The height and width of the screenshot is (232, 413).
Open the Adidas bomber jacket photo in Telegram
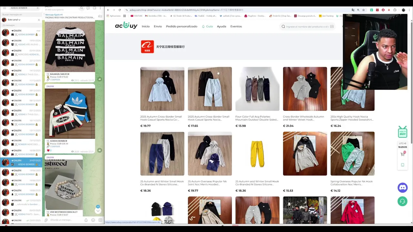coord(70,114)
